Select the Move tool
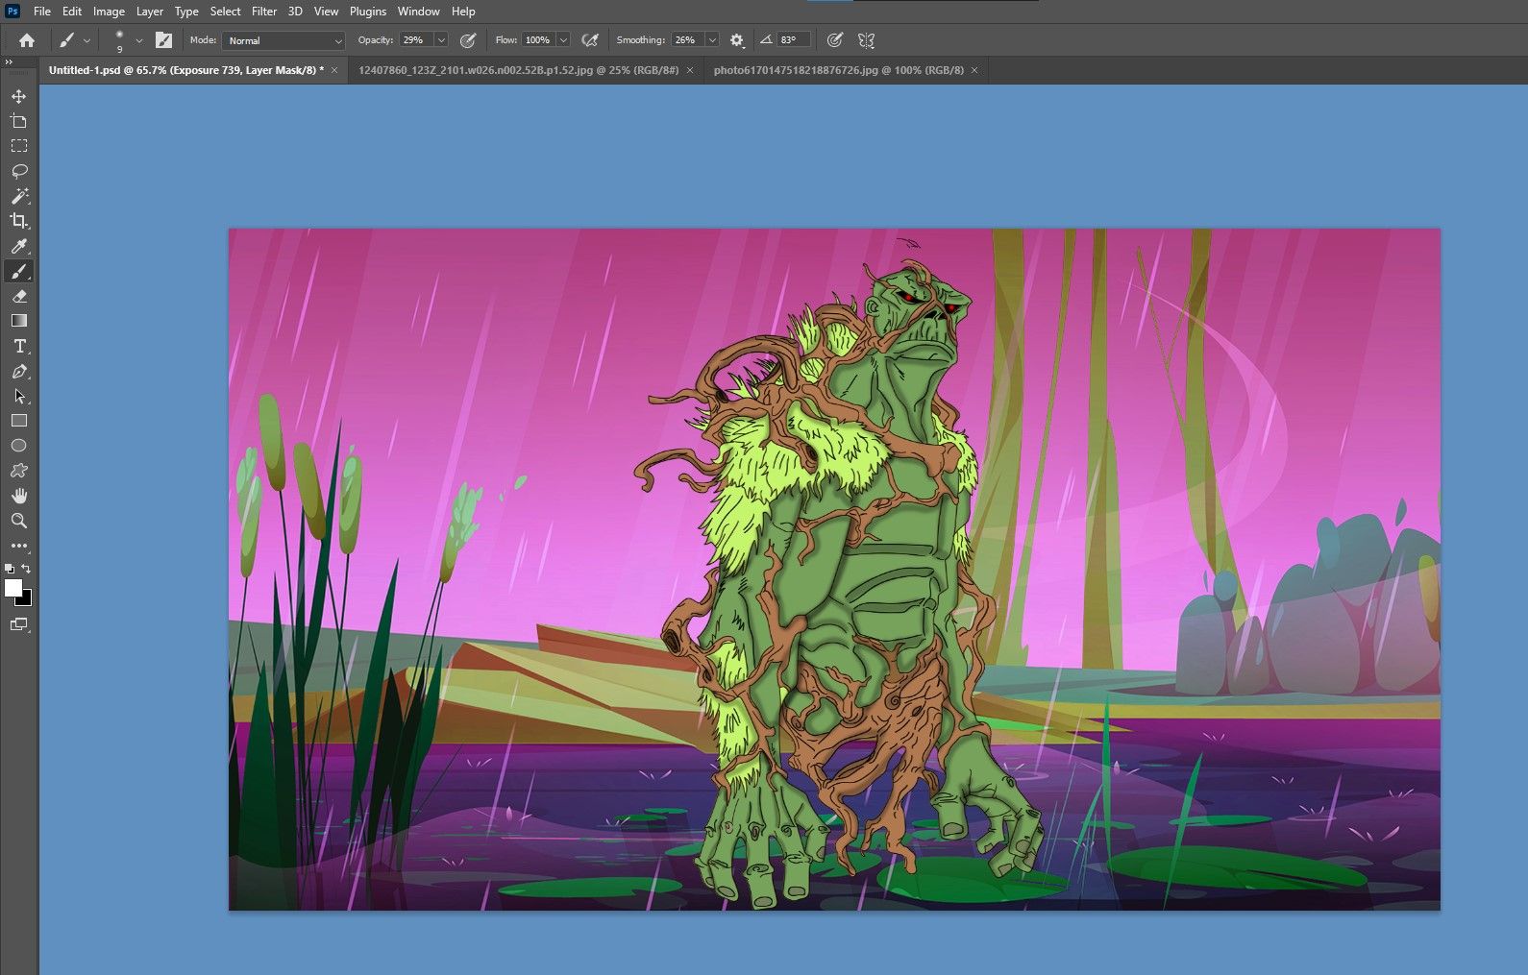1528x975 pixels. pyautogui.click(x=19, y=96)
